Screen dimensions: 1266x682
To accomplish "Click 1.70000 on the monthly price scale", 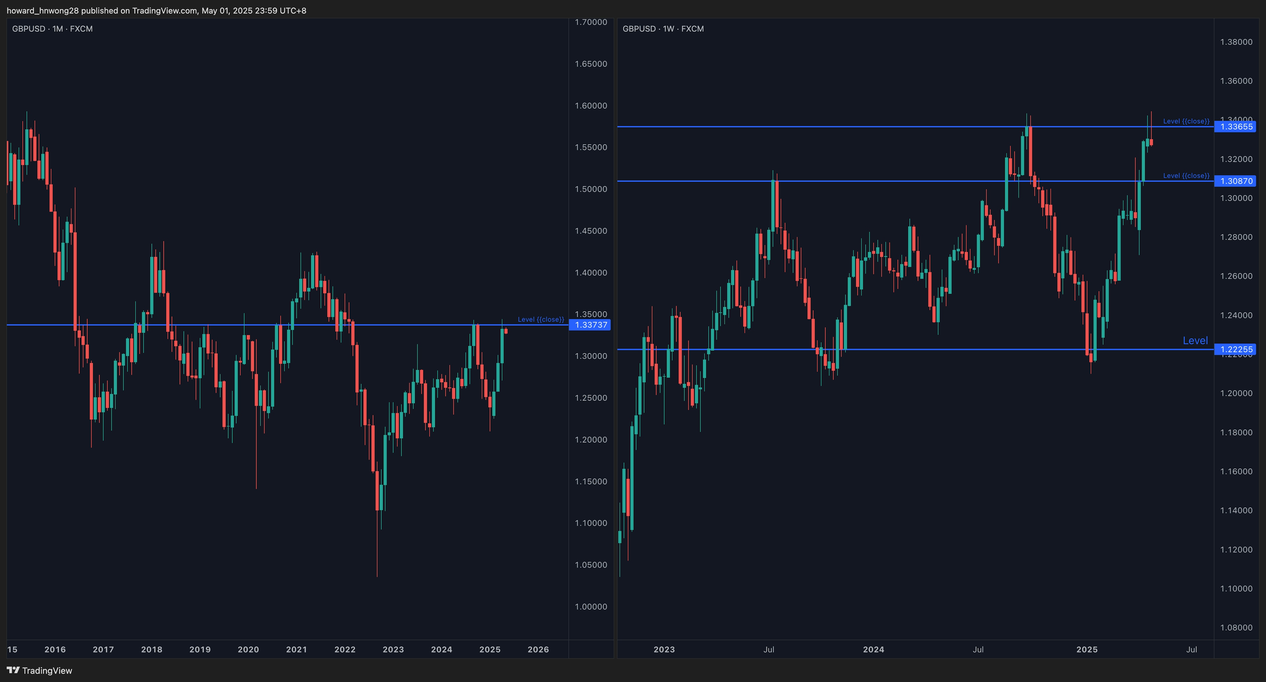I will click(x=591, y=22).
